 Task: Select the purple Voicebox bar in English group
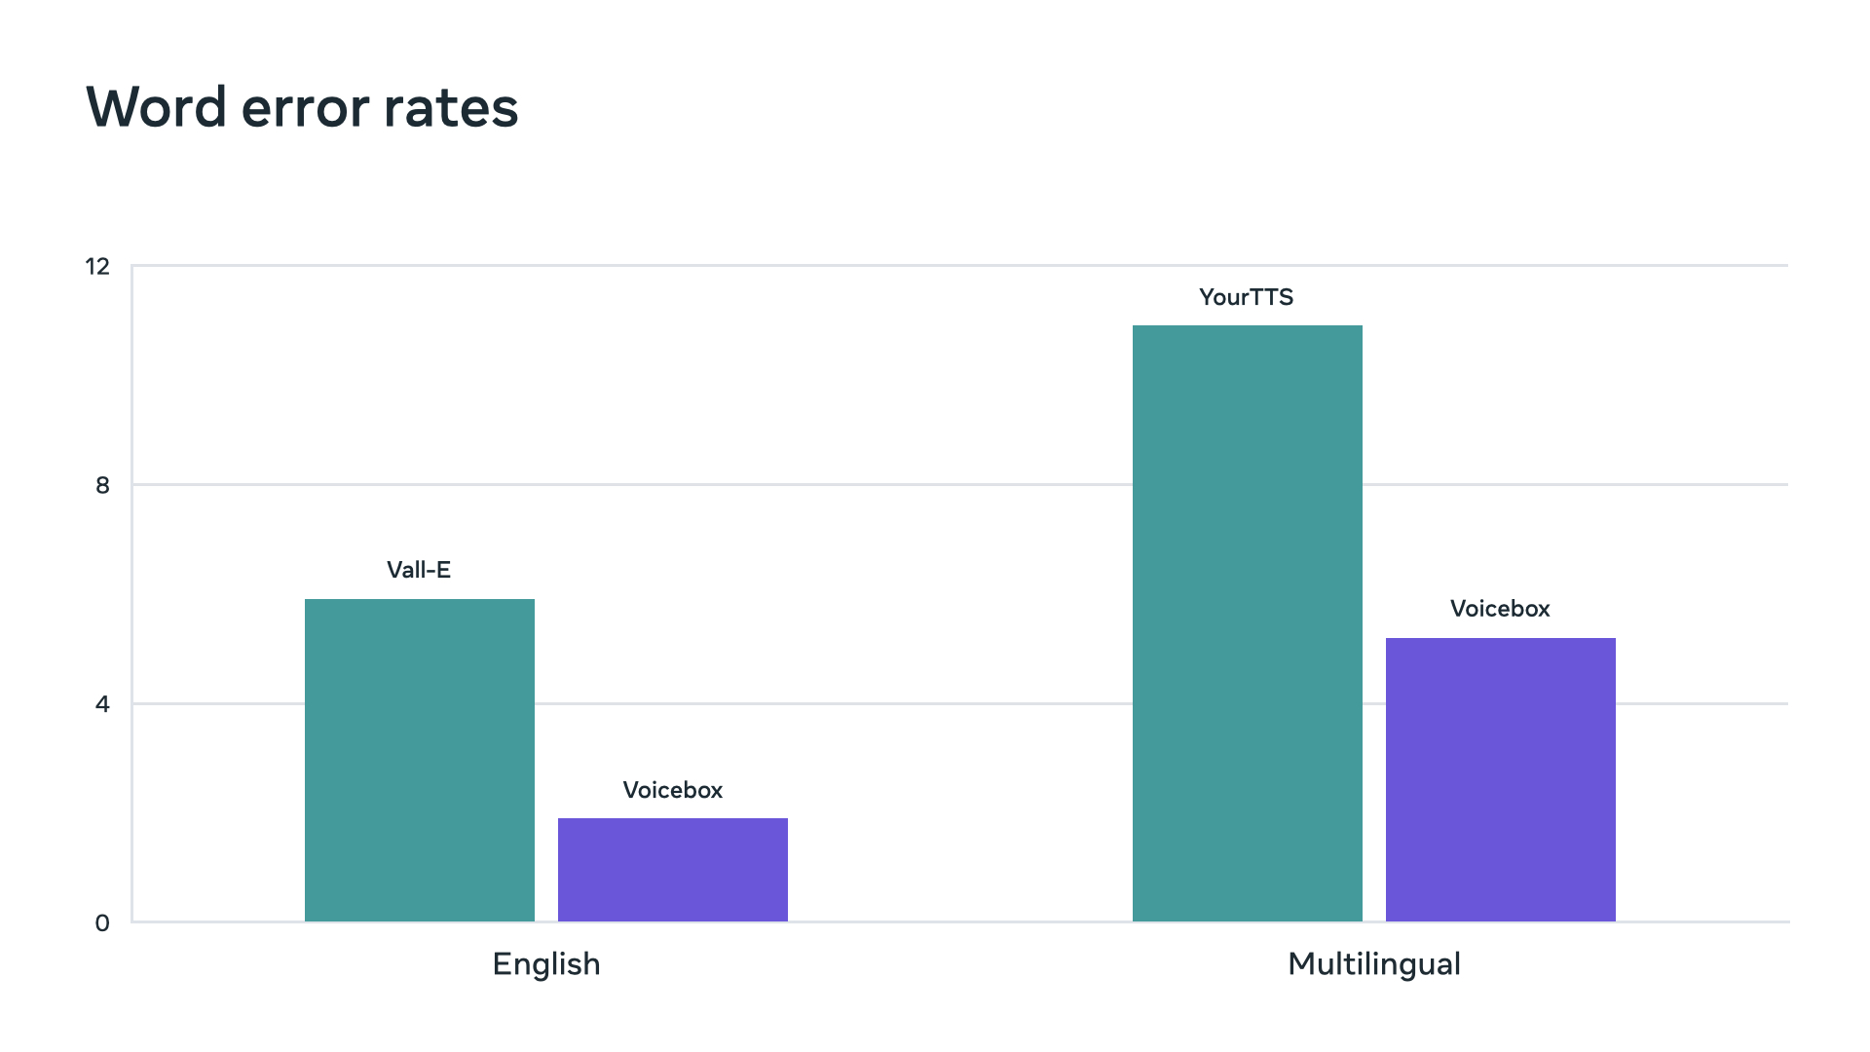tap(672, 870)
